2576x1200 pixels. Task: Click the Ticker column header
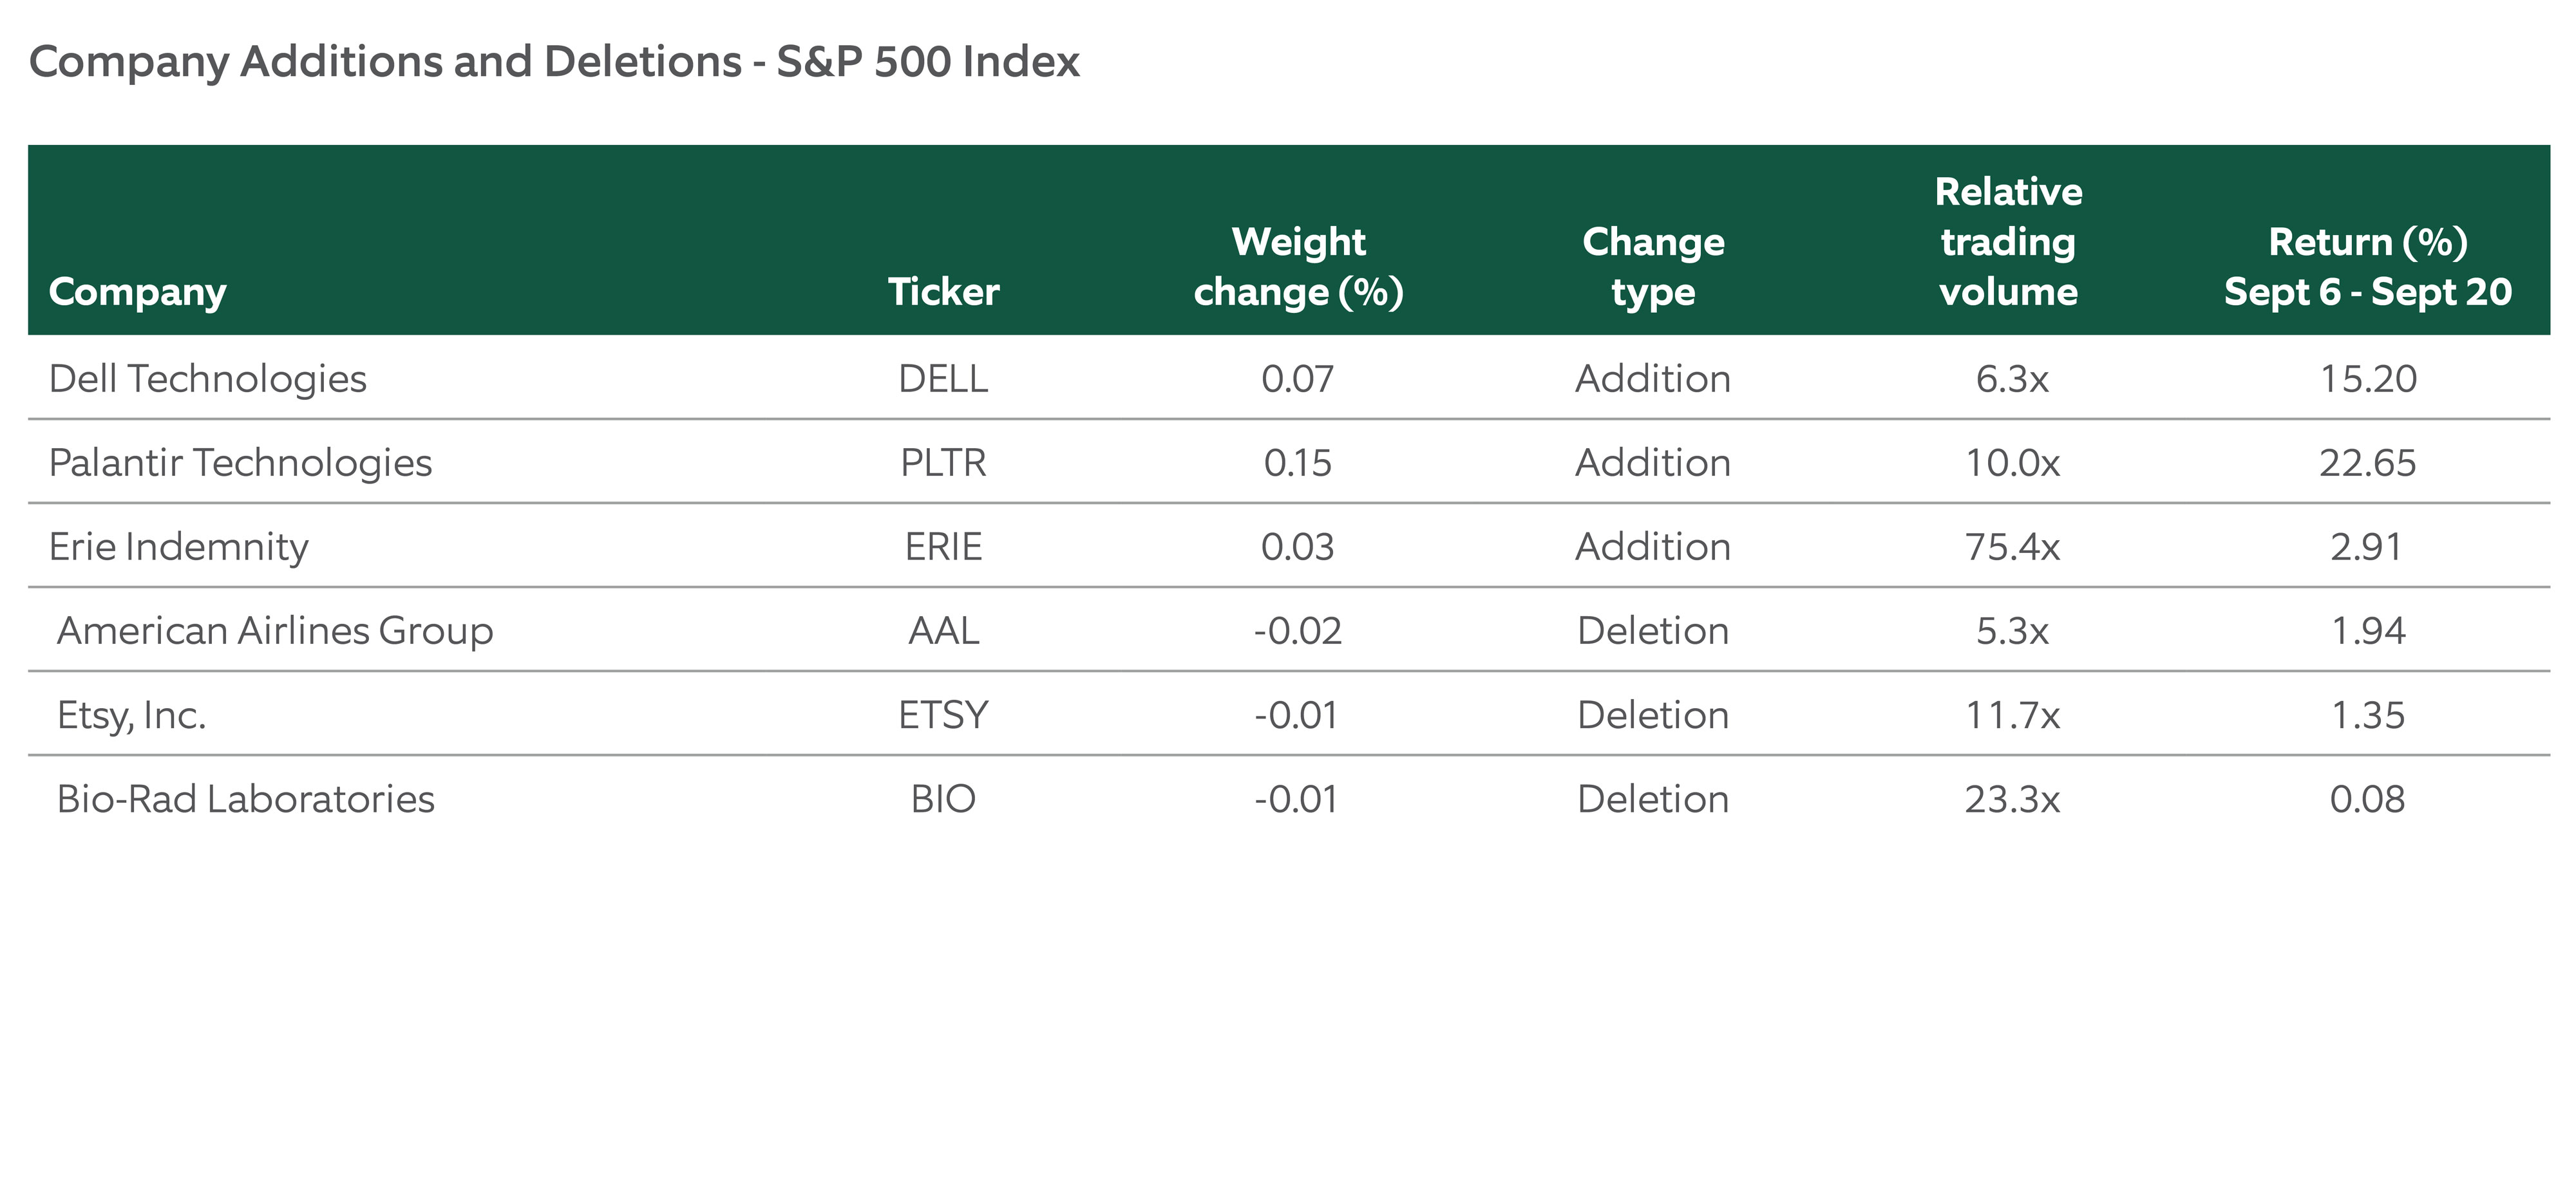pos(943,292)
